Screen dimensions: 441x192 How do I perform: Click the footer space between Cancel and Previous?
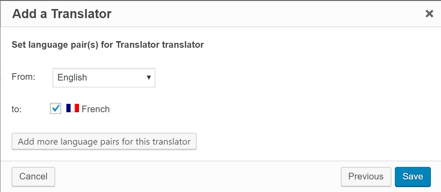point(196,177)
